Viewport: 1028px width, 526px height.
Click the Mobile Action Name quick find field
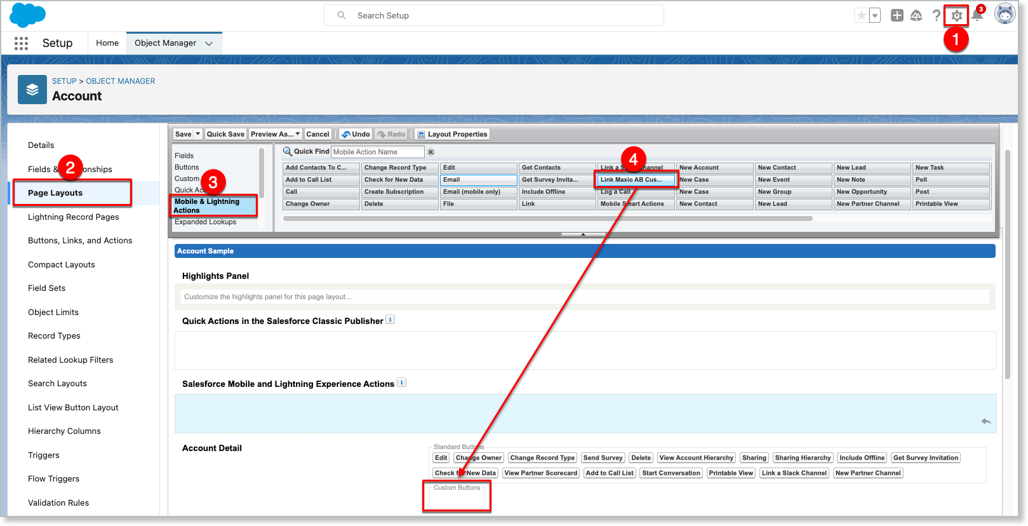[378, 152]
